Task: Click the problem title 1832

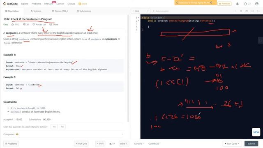Action: click(28, 19)
